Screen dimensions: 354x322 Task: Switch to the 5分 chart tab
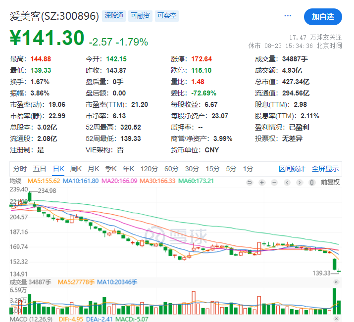(231, 169)
